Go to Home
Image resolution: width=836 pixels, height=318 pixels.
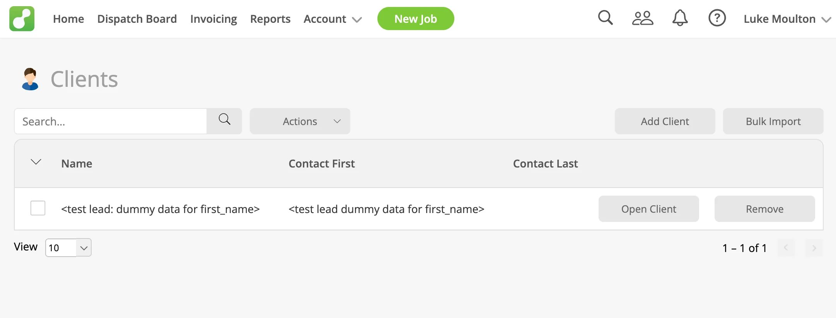click(68, 19)
